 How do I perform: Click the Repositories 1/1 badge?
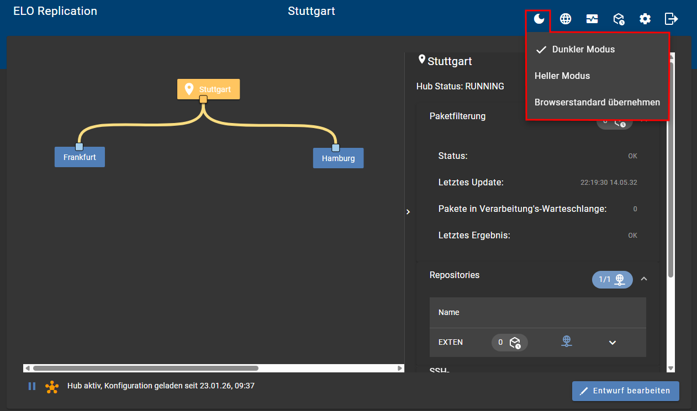pos(612,280)
